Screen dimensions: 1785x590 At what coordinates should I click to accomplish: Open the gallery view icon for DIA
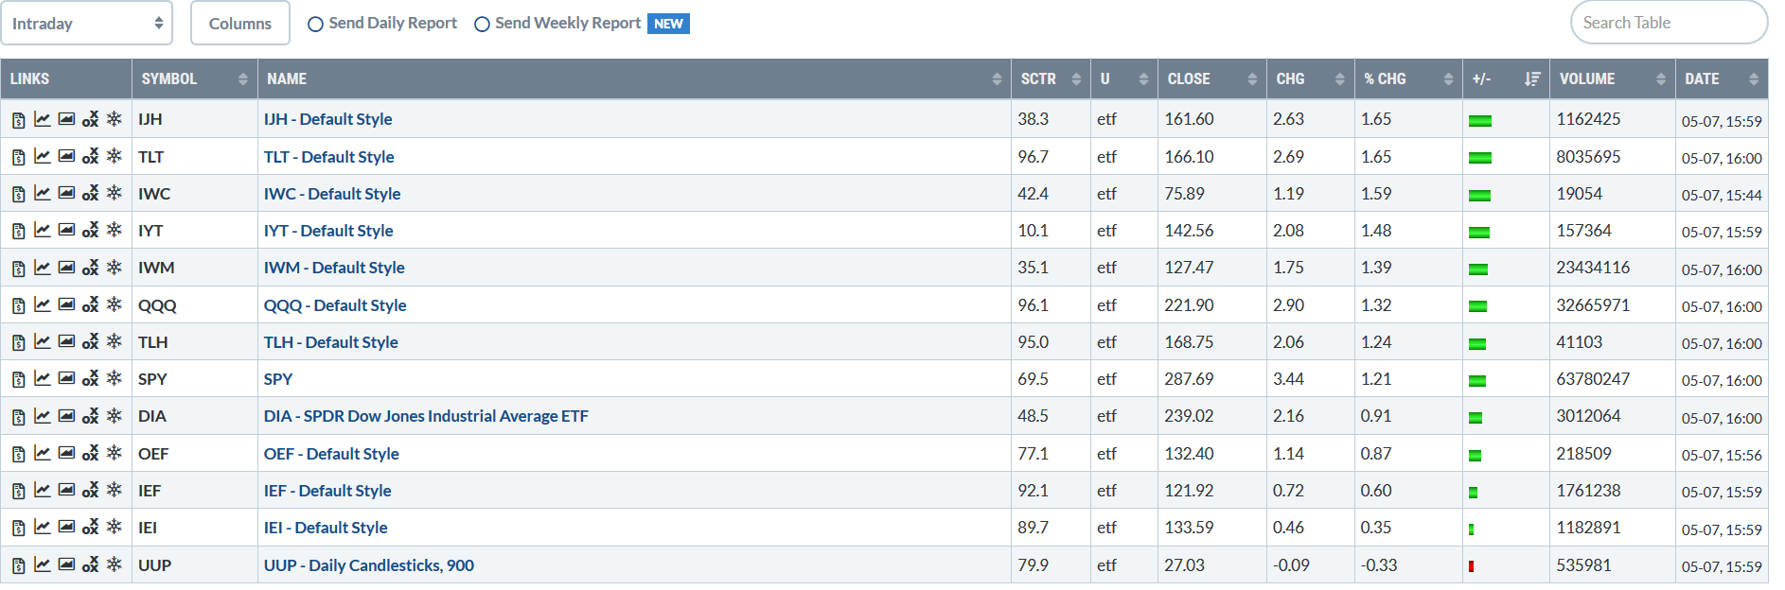66,415
